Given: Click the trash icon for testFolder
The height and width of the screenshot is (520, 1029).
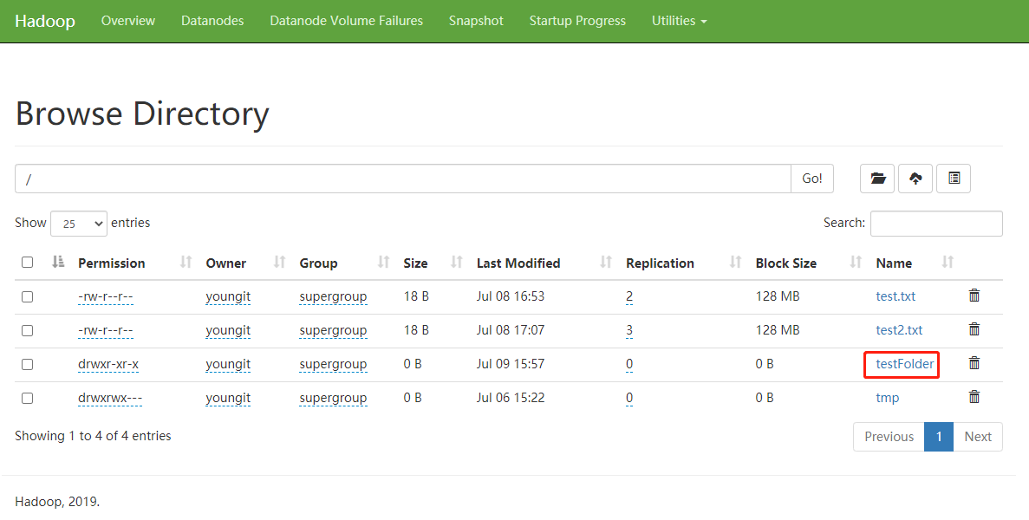Looking at the screenshot, I should point(974,363).
